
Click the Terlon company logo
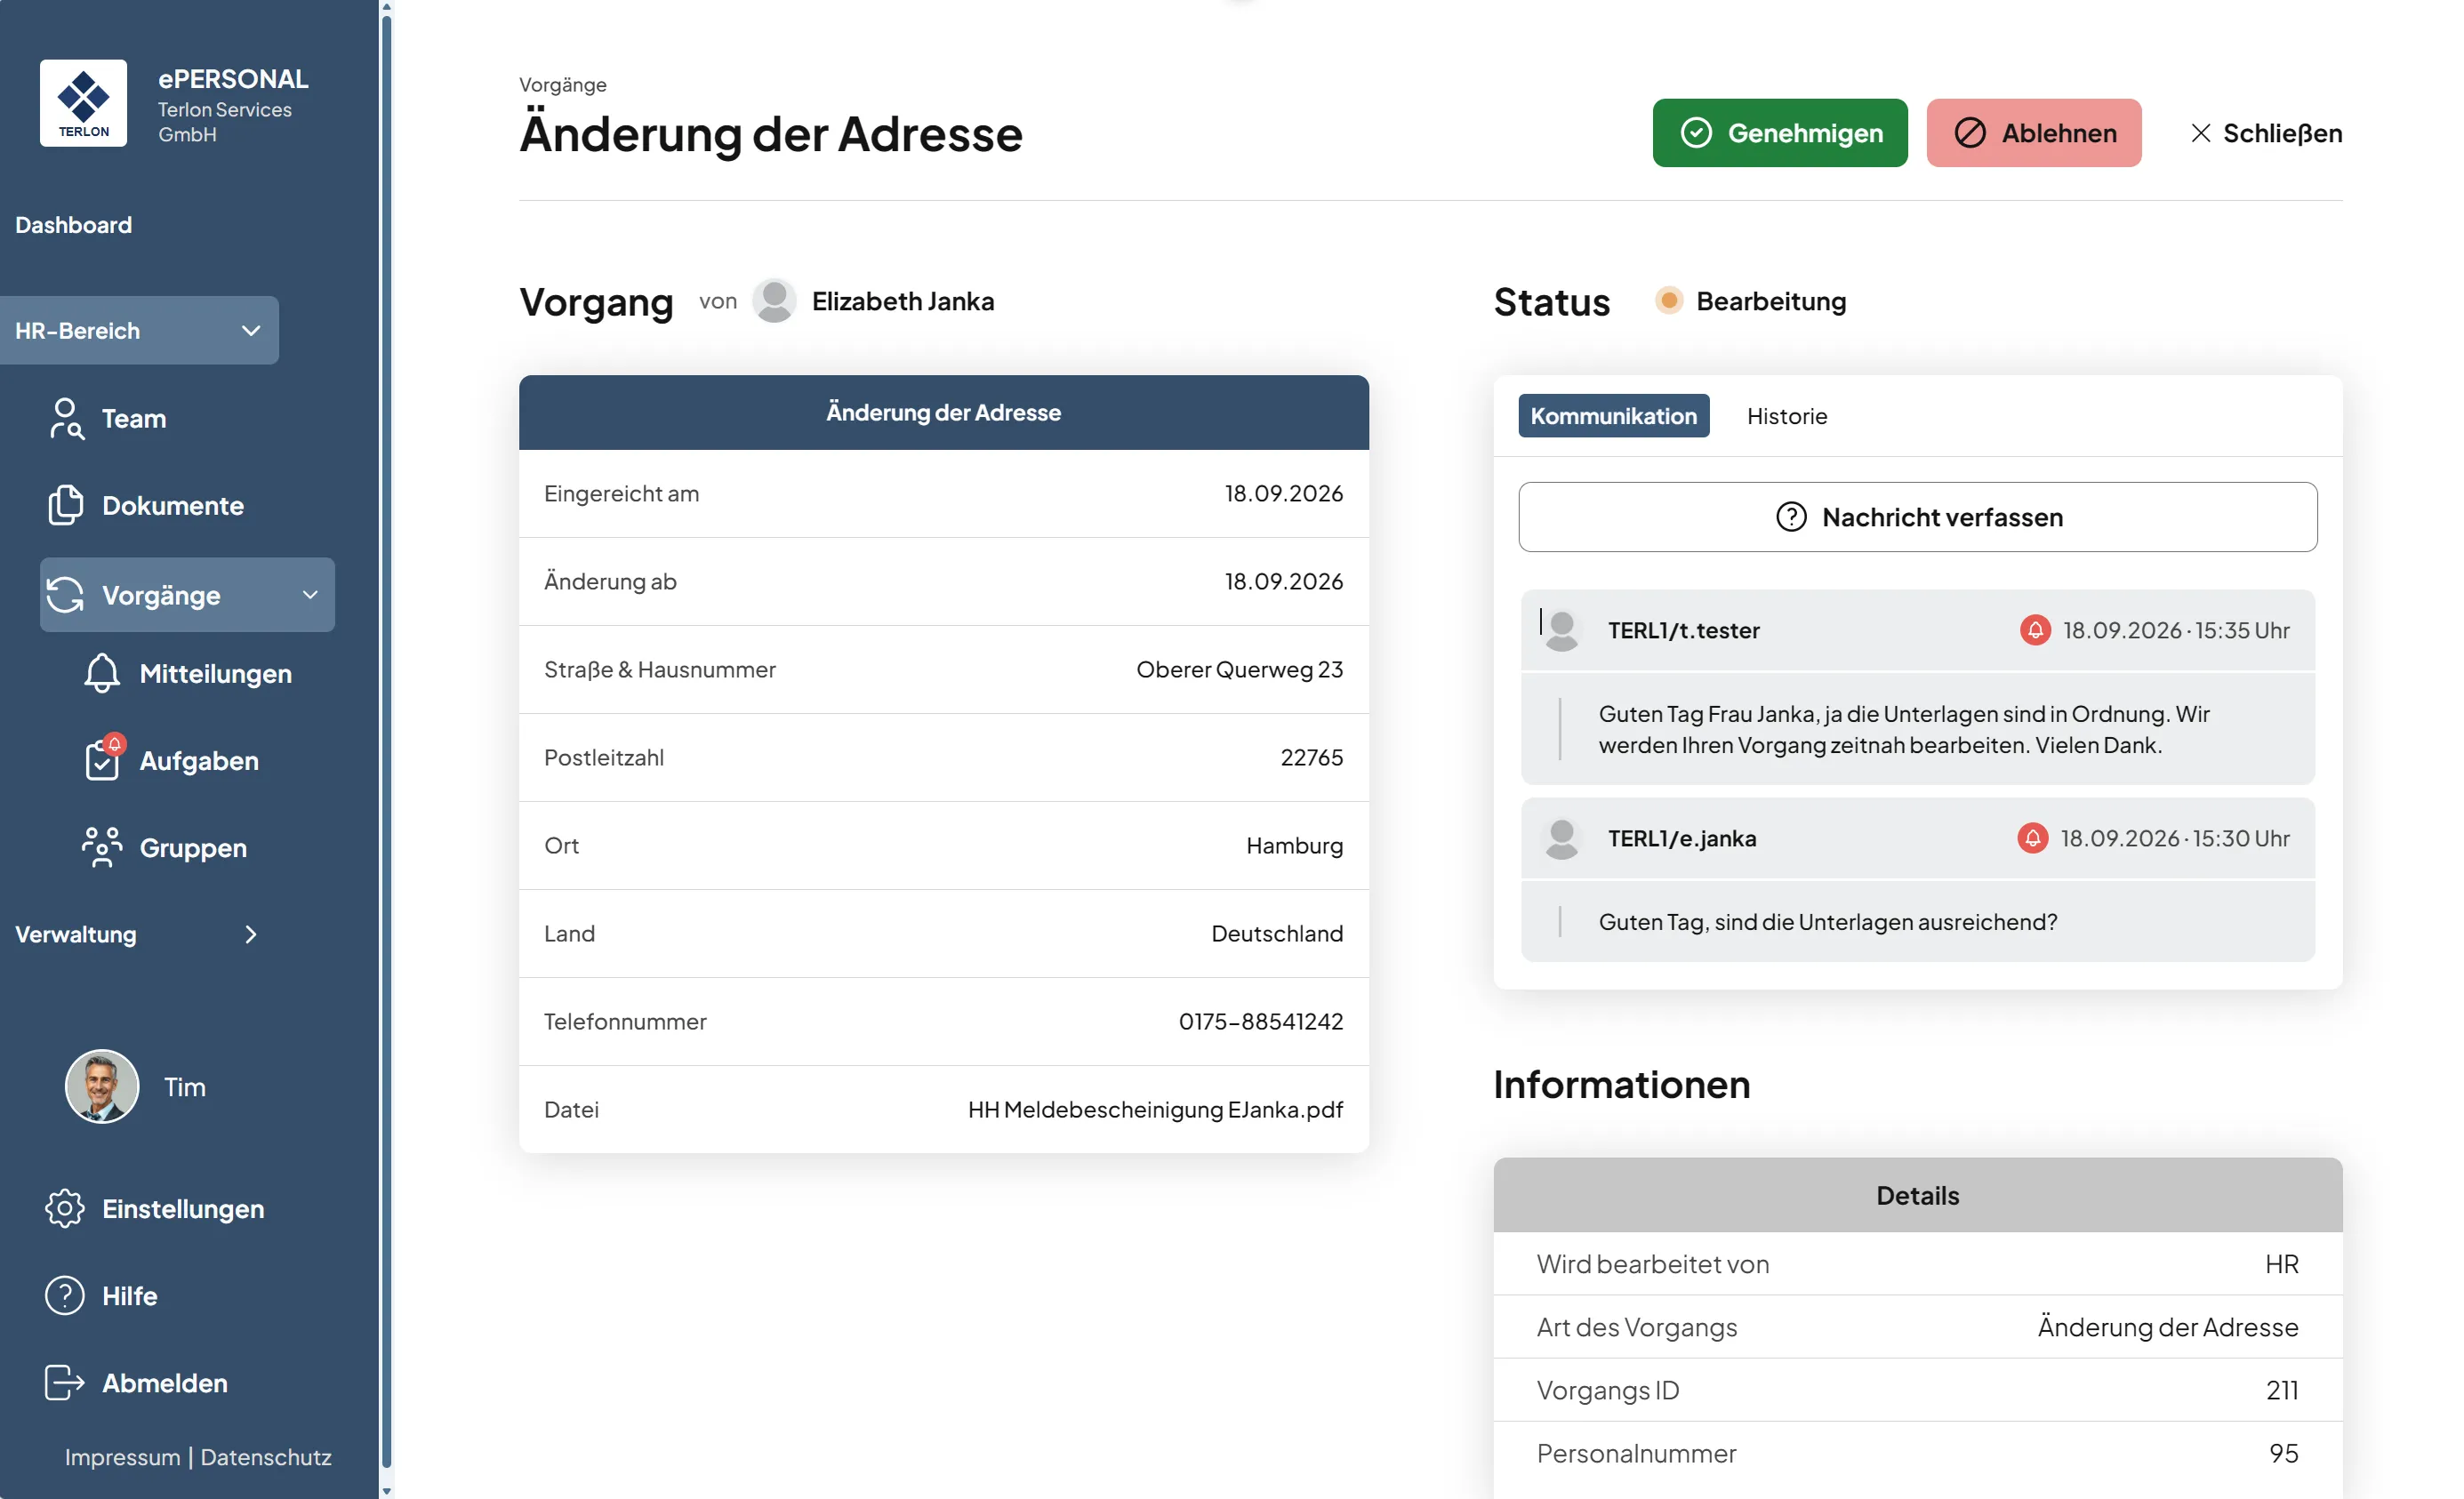[83, 103]
